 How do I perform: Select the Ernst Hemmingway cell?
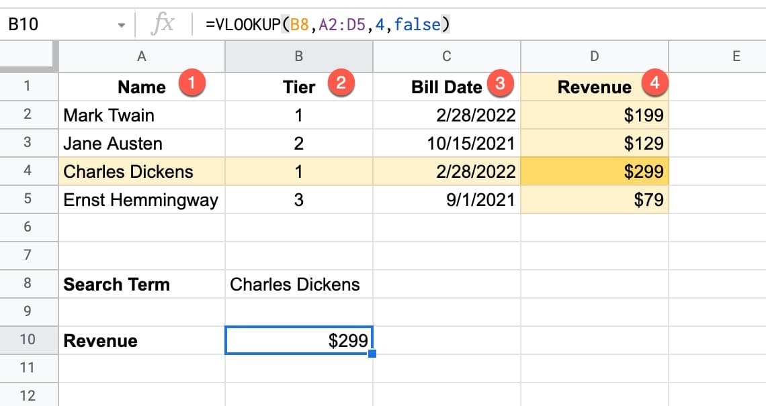[x=142, y=199]
